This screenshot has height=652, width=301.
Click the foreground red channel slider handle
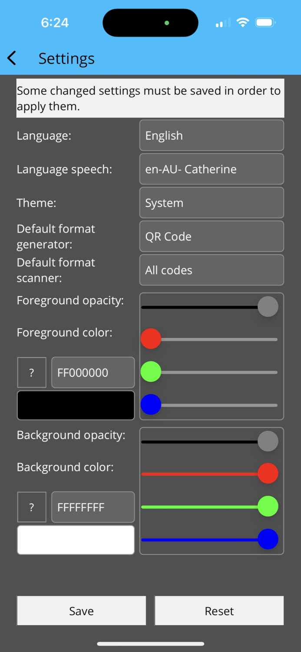151,339
